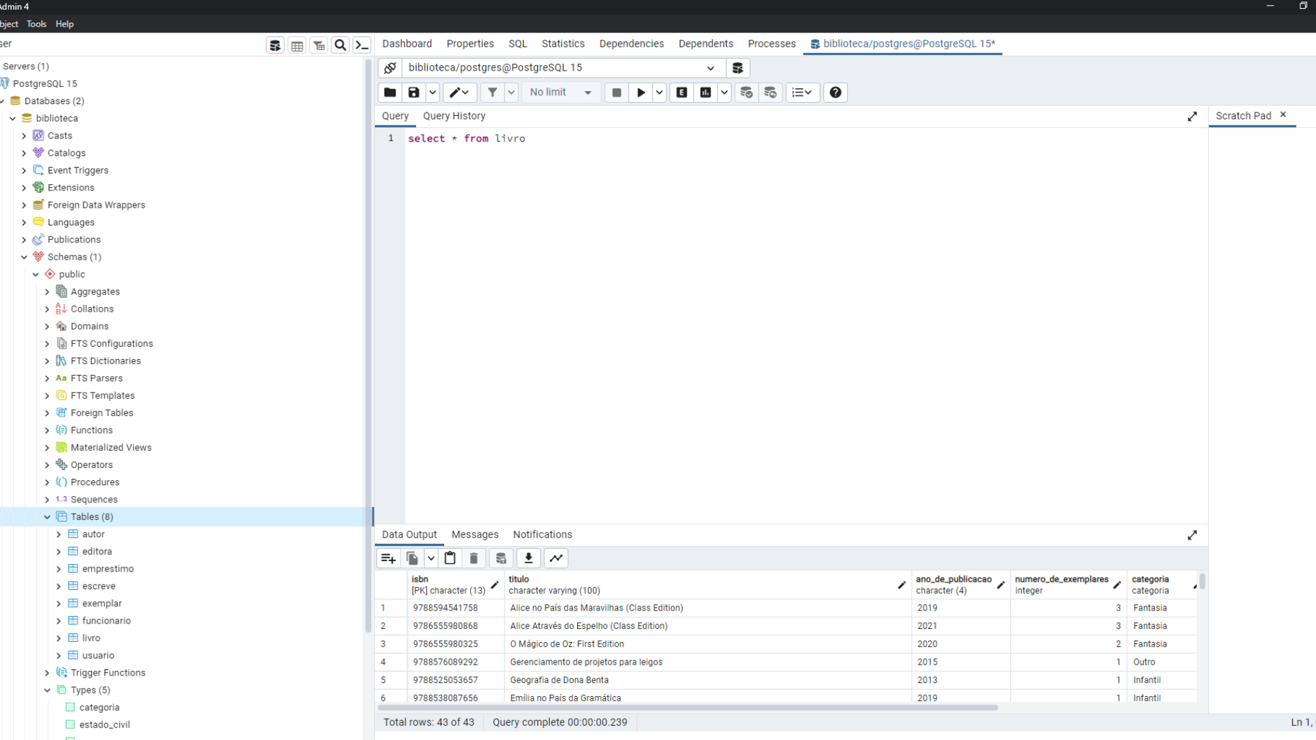Delete selected rows with trash icon
The width and height of the screenshot is (1316, 740).
[474, 558]
